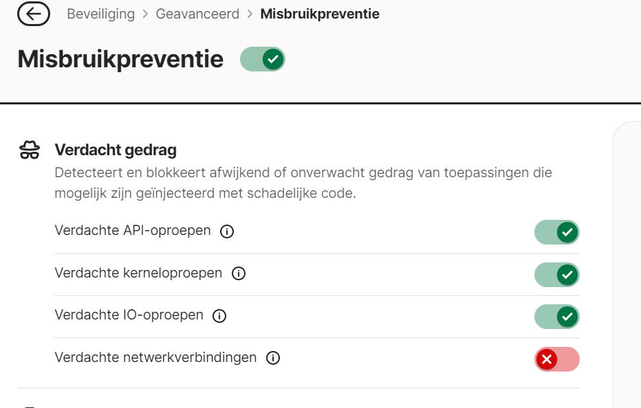Select the Verdacht gedrag section heading

[x=116, y=150]
